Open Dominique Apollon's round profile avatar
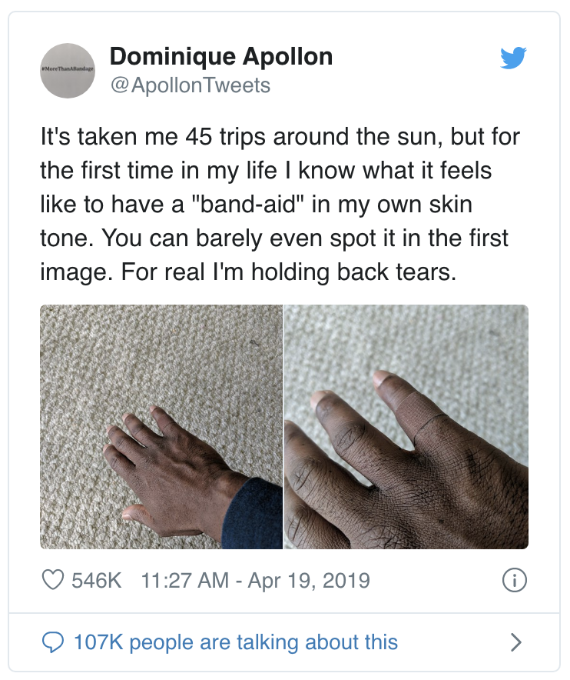Screen dimensions: 570x680 [67, 70]
